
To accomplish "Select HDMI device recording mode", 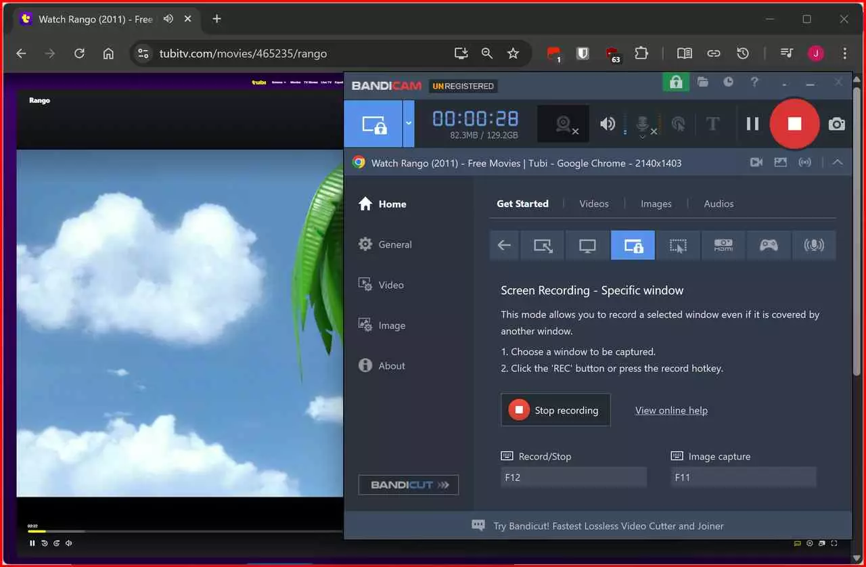I will pos(723,245).
